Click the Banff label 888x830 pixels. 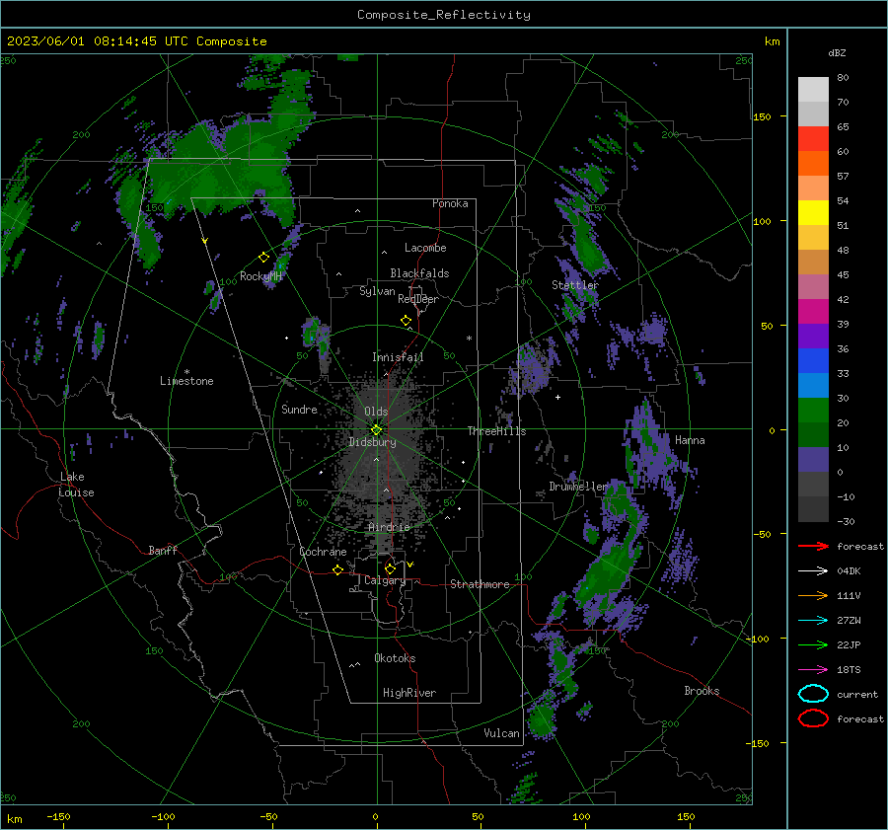(163, 550)
